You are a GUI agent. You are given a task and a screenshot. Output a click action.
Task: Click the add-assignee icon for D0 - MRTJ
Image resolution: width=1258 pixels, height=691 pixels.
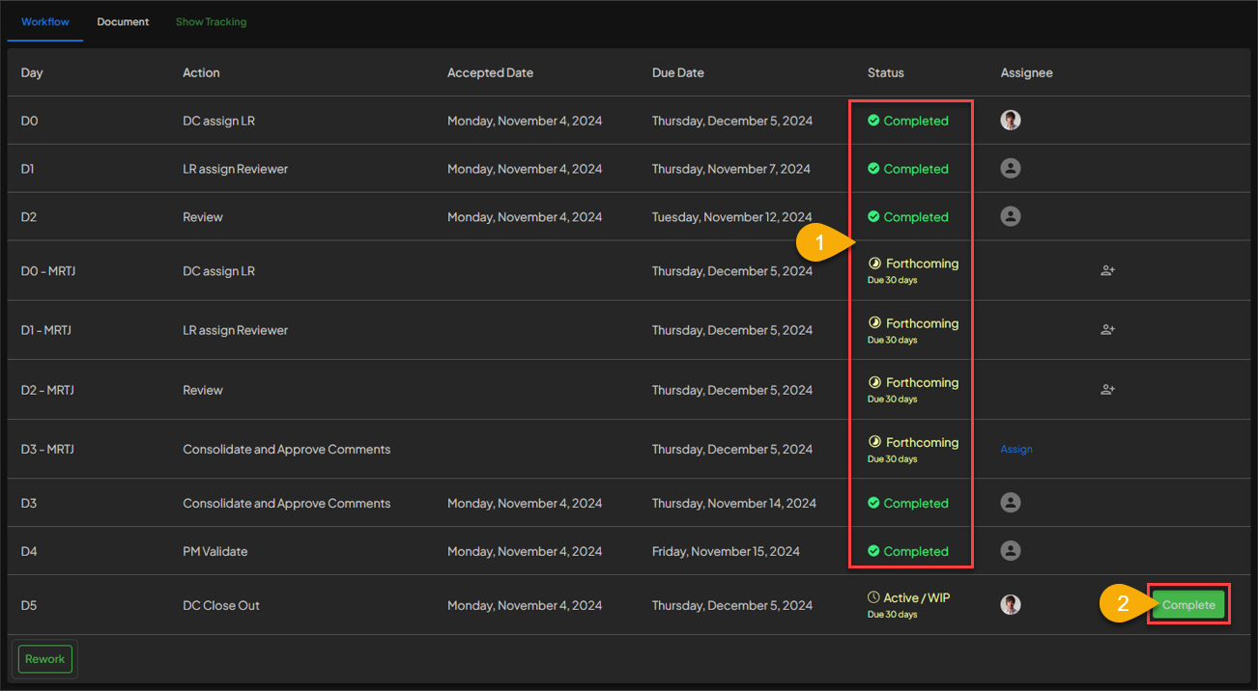[x=1107, y=271]
